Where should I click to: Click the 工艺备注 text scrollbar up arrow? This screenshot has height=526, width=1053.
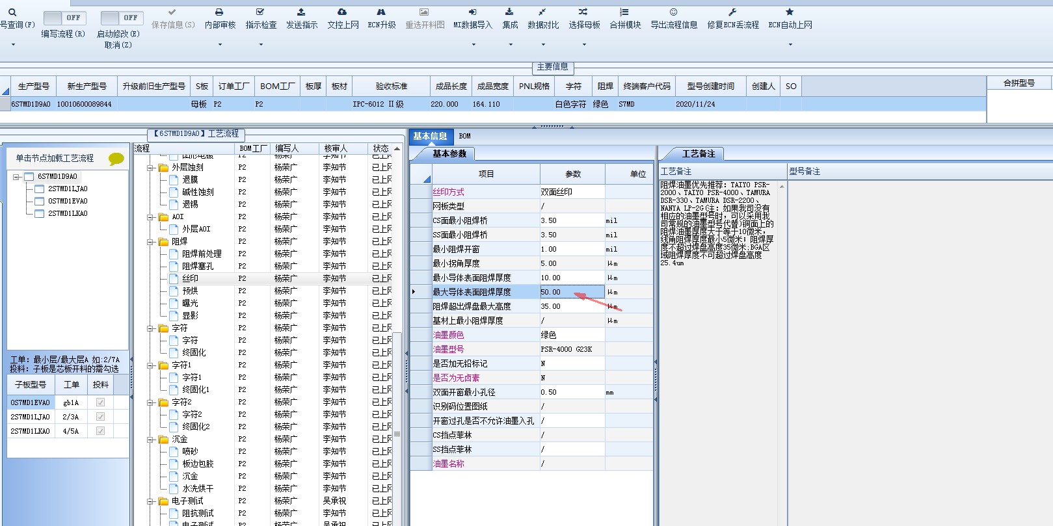point(782,187)
